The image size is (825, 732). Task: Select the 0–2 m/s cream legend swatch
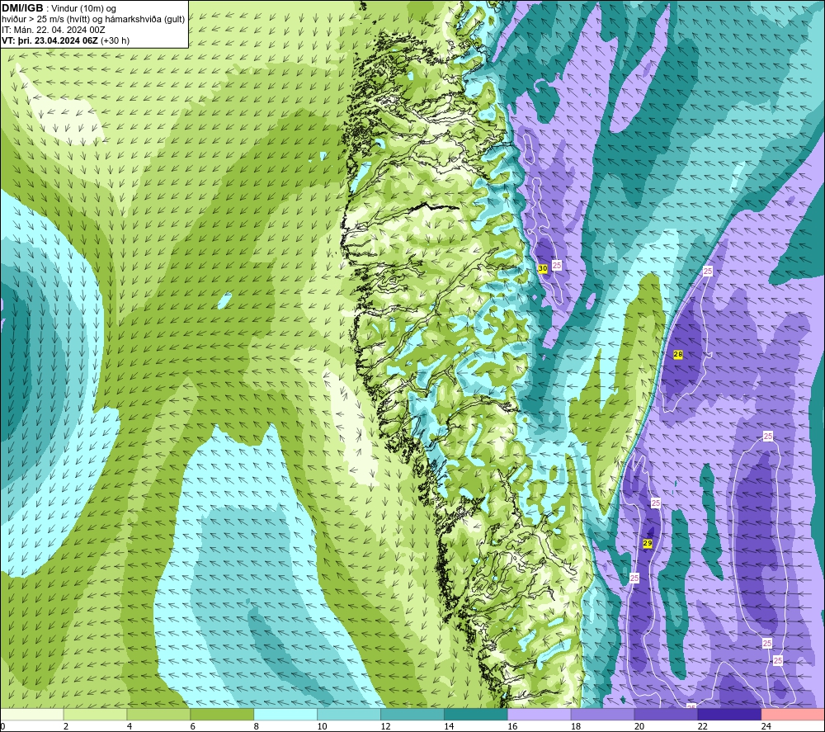(31, 714)
